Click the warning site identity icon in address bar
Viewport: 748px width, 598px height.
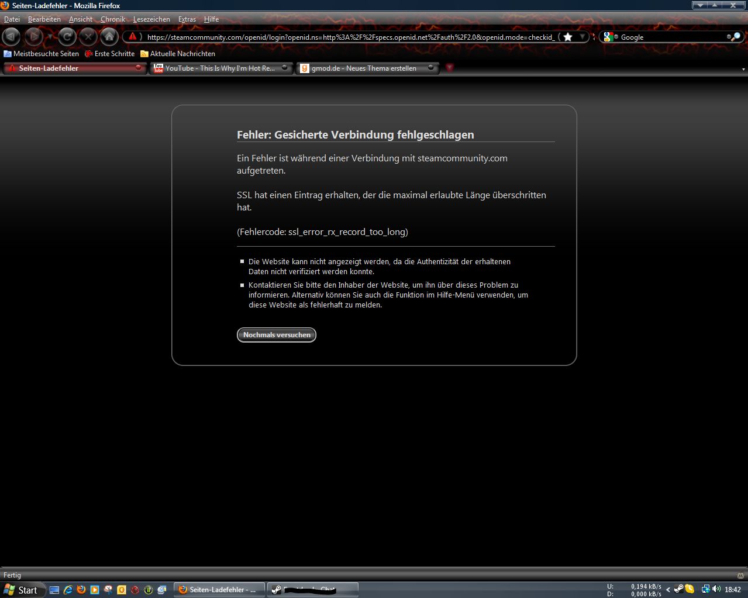[x=133, y=37]
